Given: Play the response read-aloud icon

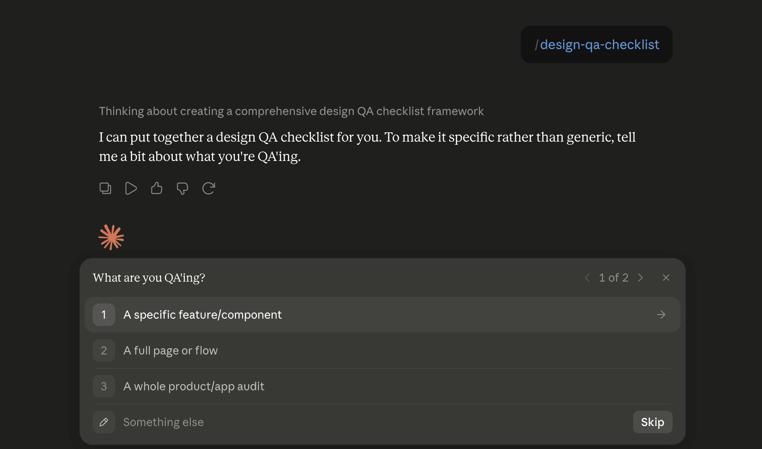Looking at the screenshot, I should click(x=131, y=188).
